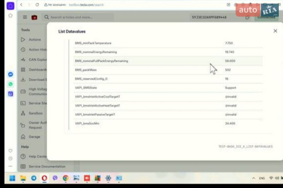The width and height of the screenshot is (283, 188).
Task: Show hidden system tray icons
Action: coord(254,178)
